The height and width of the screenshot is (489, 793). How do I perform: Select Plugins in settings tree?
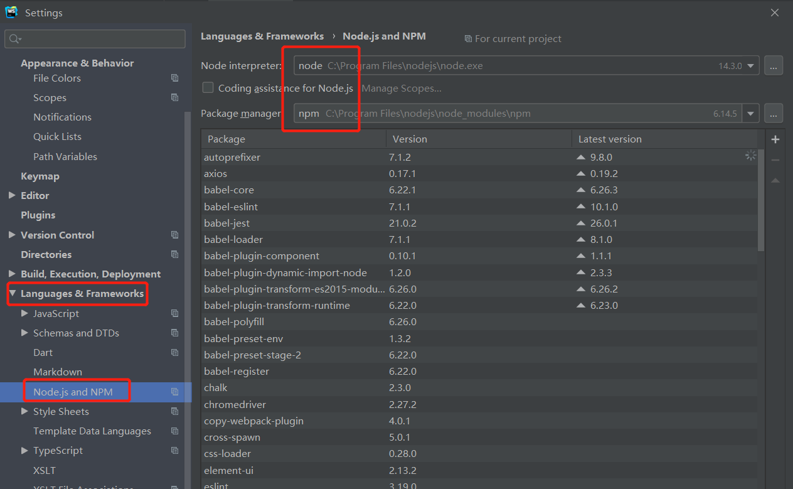click(x=38, y=215)
